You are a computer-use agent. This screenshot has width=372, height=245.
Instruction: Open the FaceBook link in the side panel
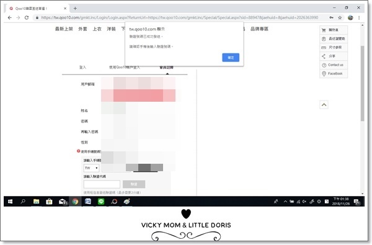point(334,74)
